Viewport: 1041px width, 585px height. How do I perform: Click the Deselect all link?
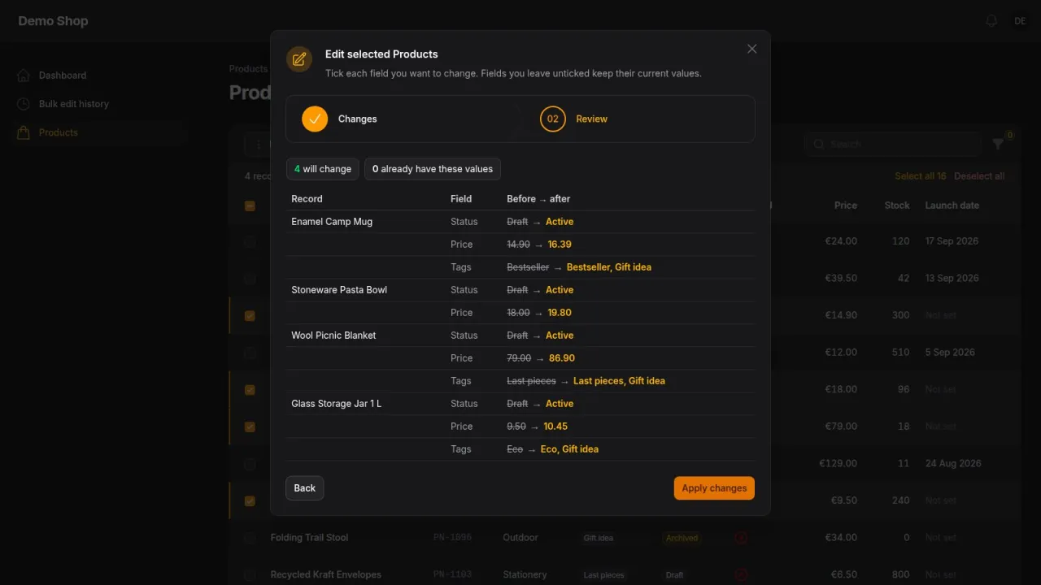[x=979, y=176]
